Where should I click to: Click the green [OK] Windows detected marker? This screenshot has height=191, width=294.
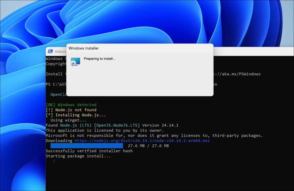point(51,104)
